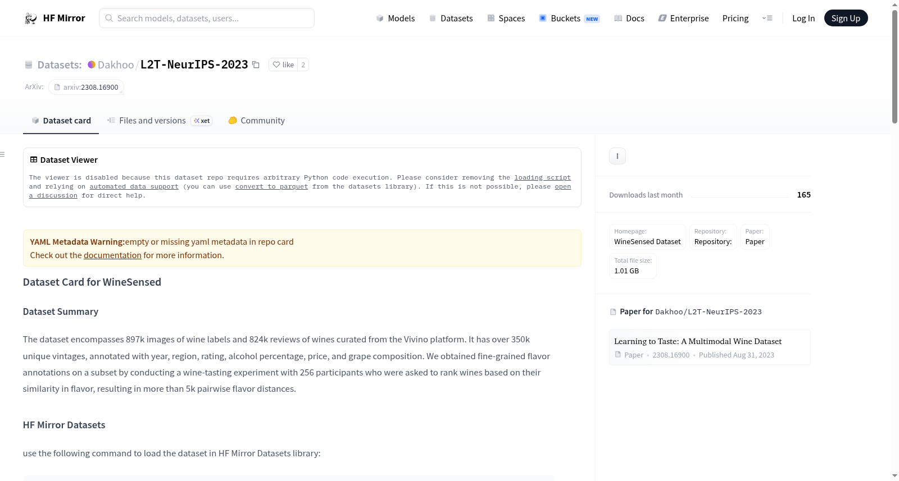Click the search magnifier icon
Screen dimensions: 899x481
point(109,18)
